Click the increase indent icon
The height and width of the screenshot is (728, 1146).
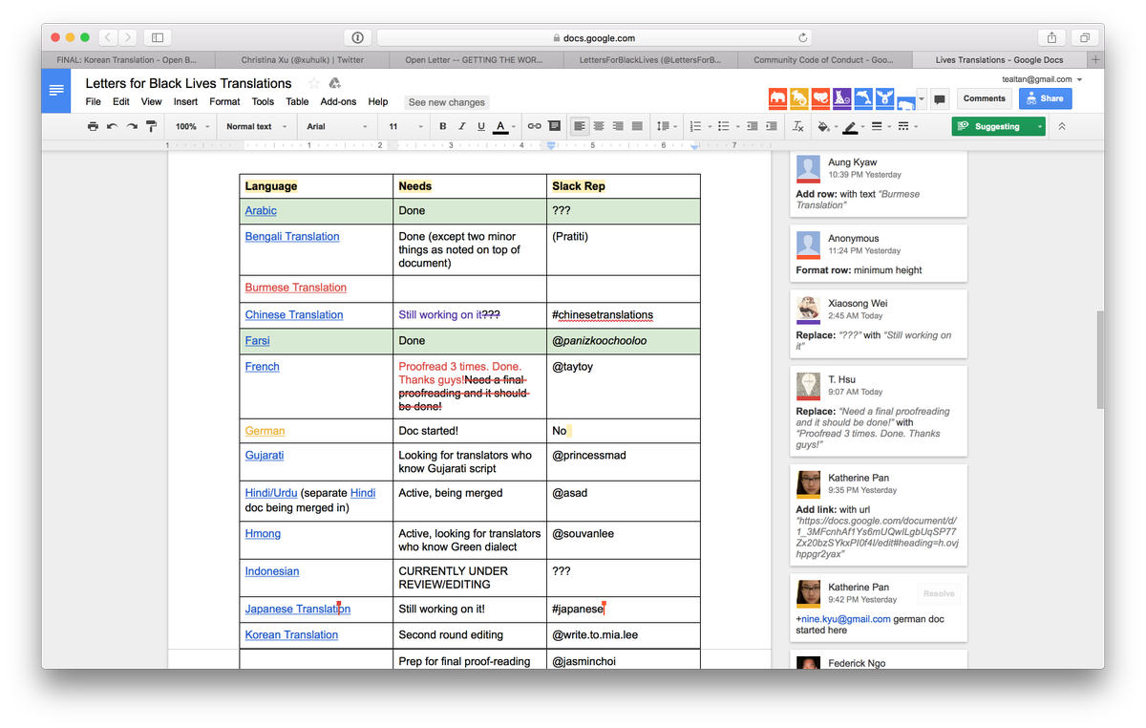772,126
